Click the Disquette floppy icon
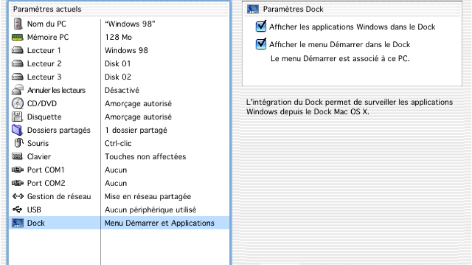Image resolution: width=472 pixels, height=265 pixels. click(18, 117)
